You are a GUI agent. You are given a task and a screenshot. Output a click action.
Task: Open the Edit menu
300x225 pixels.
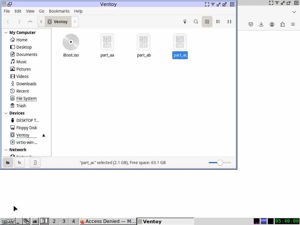[18, 11]
